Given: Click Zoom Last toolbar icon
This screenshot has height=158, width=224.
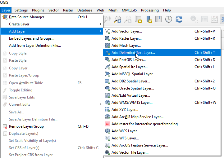Looking at the screenshot, I should coord(117,19).
